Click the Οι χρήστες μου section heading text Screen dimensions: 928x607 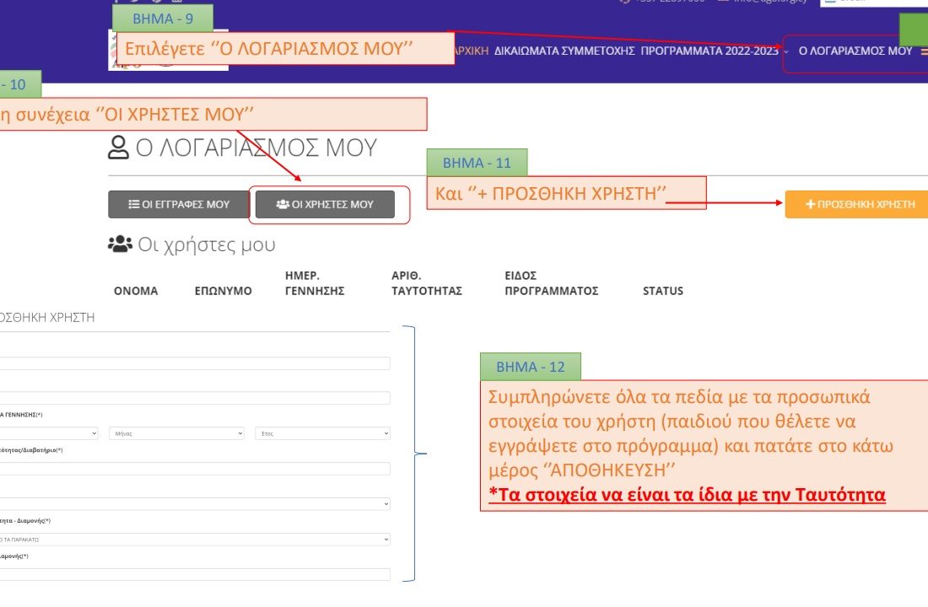207,244
